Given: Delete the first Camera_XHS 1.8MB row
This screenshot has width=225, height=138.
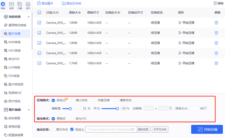Looking at the screenshot, I should 216,22.
